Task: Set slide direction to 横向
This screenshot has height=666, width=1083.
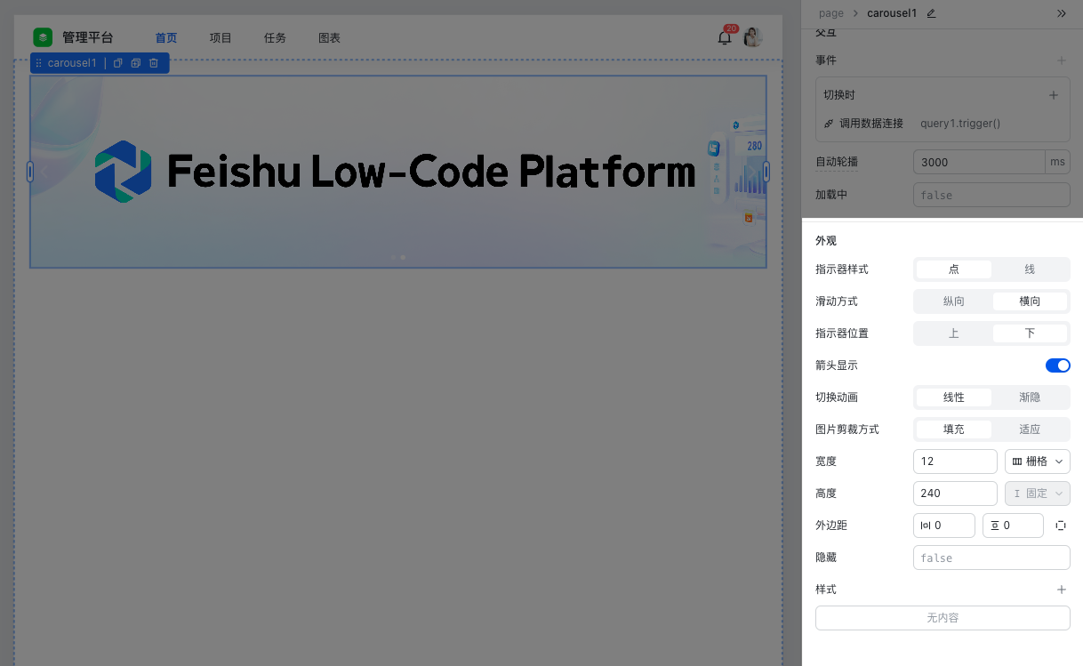Action: coord(1030,301)
